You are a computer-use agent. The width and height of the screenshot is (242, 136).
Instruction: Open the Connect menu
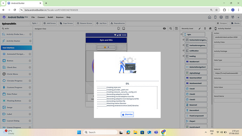41,17
